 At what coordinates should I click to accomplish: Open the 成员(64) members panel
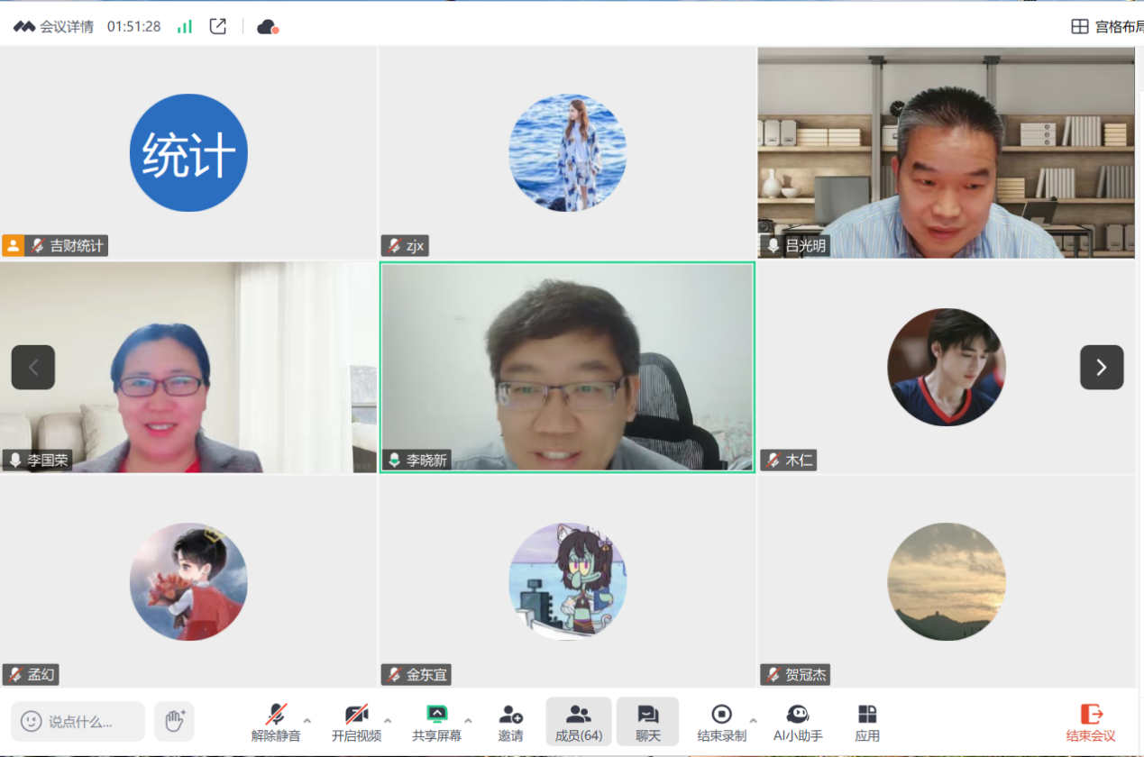tap(578, 723)
